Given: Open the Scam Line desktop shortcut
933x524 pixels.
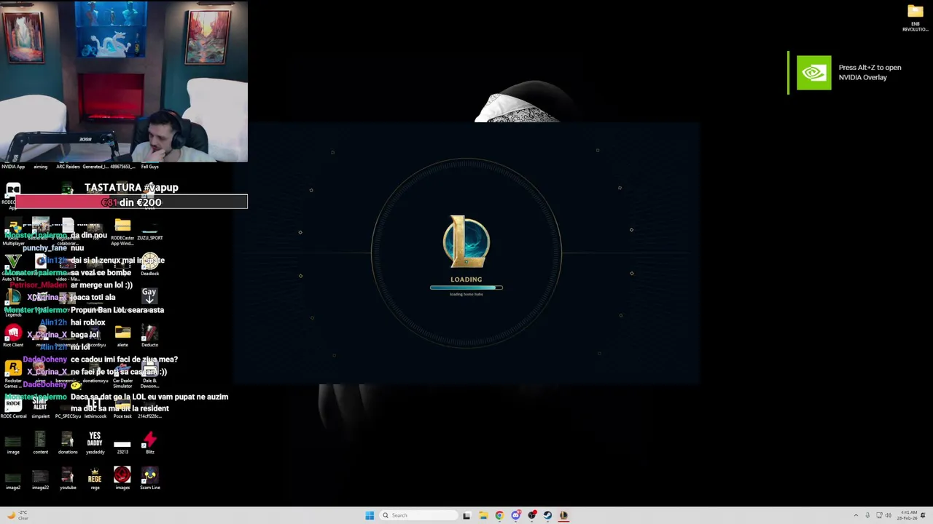Looking at the screenshot, I should point(149,478).
